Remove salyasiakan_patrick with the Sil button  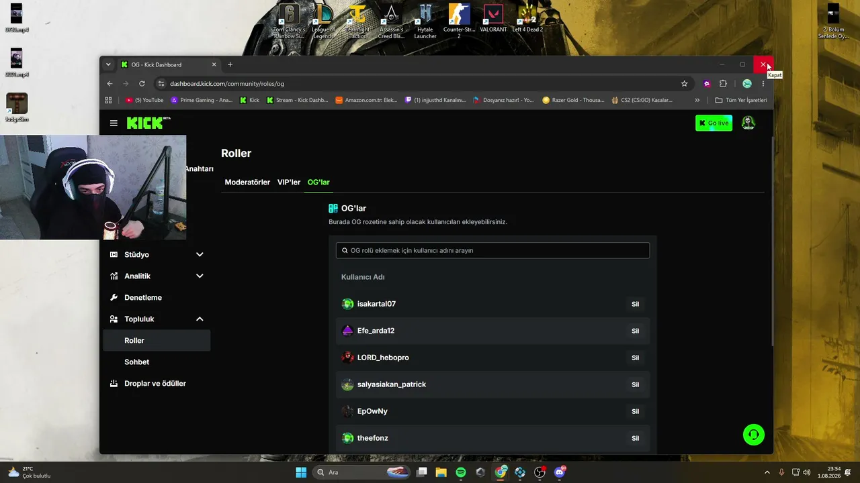[635, 384]
